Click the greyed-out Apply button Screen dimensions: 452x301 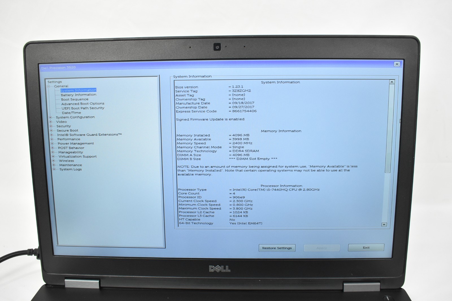click(x=321, y=248)
